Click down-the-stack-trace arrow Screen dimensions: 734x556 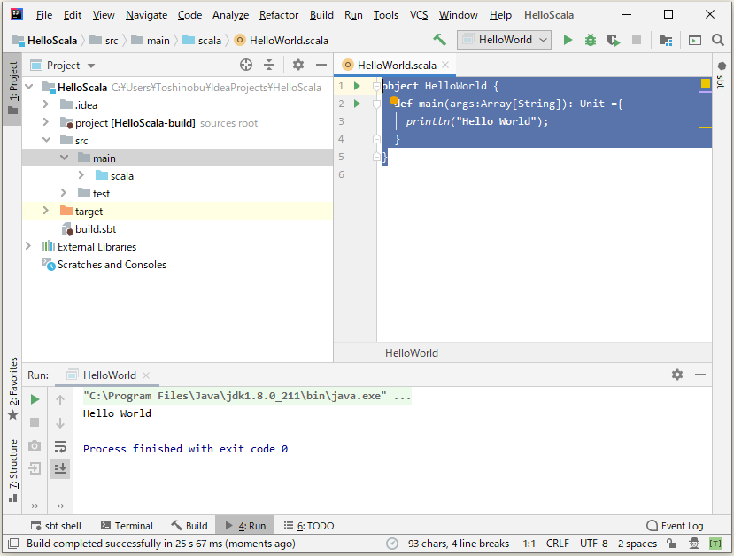pyautogui.click(x=60, y=423)
